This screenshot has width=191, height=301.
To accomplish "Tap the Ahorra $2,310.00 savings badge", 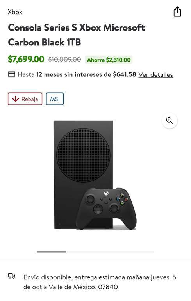I will click(109, 60).
